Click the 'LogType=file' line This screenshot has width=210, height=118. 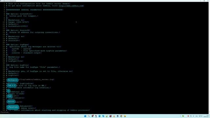(x=14, y=61)
